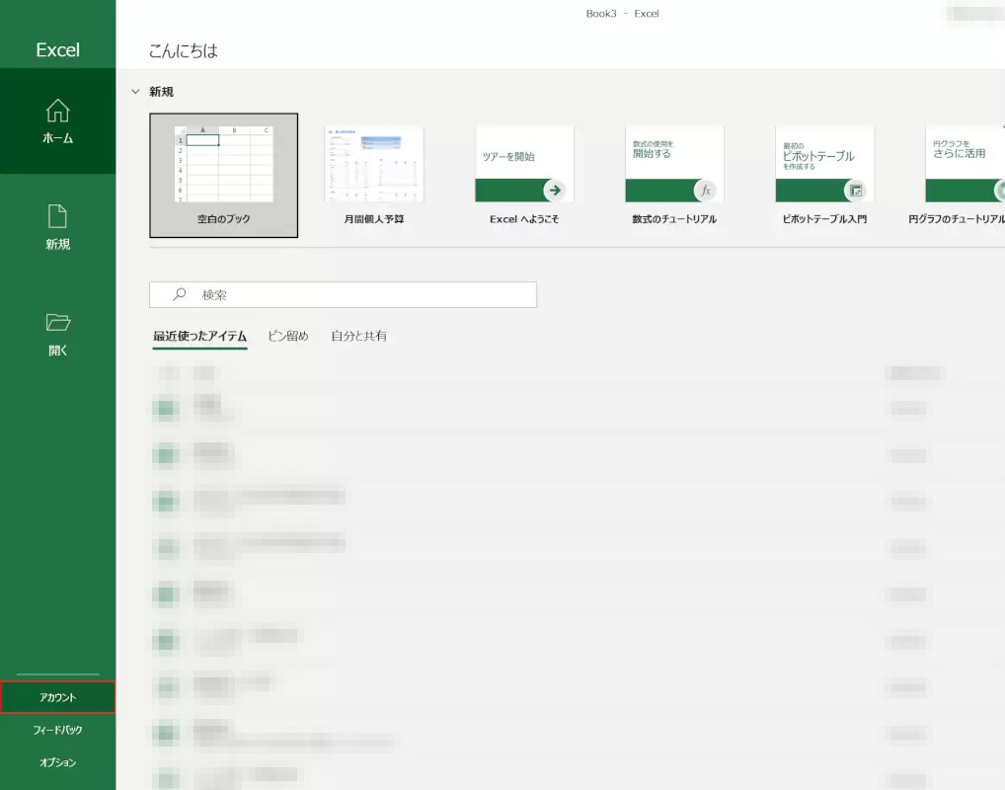Click the 検索 search field
Image resolution: width=1005 pixels, height=790 pixels.
point(343,295)
